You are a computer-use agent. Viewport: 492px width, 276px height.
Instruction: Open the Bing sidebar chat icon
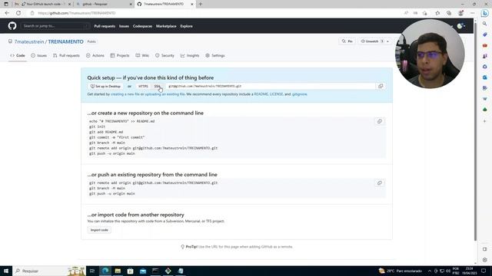click(x=485, y=13)
